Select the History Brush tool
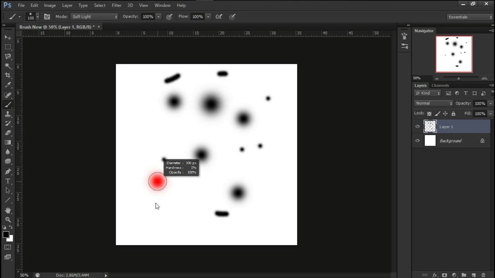The width and height of the screenshot is (495, 278). click(x=8, y=124)
